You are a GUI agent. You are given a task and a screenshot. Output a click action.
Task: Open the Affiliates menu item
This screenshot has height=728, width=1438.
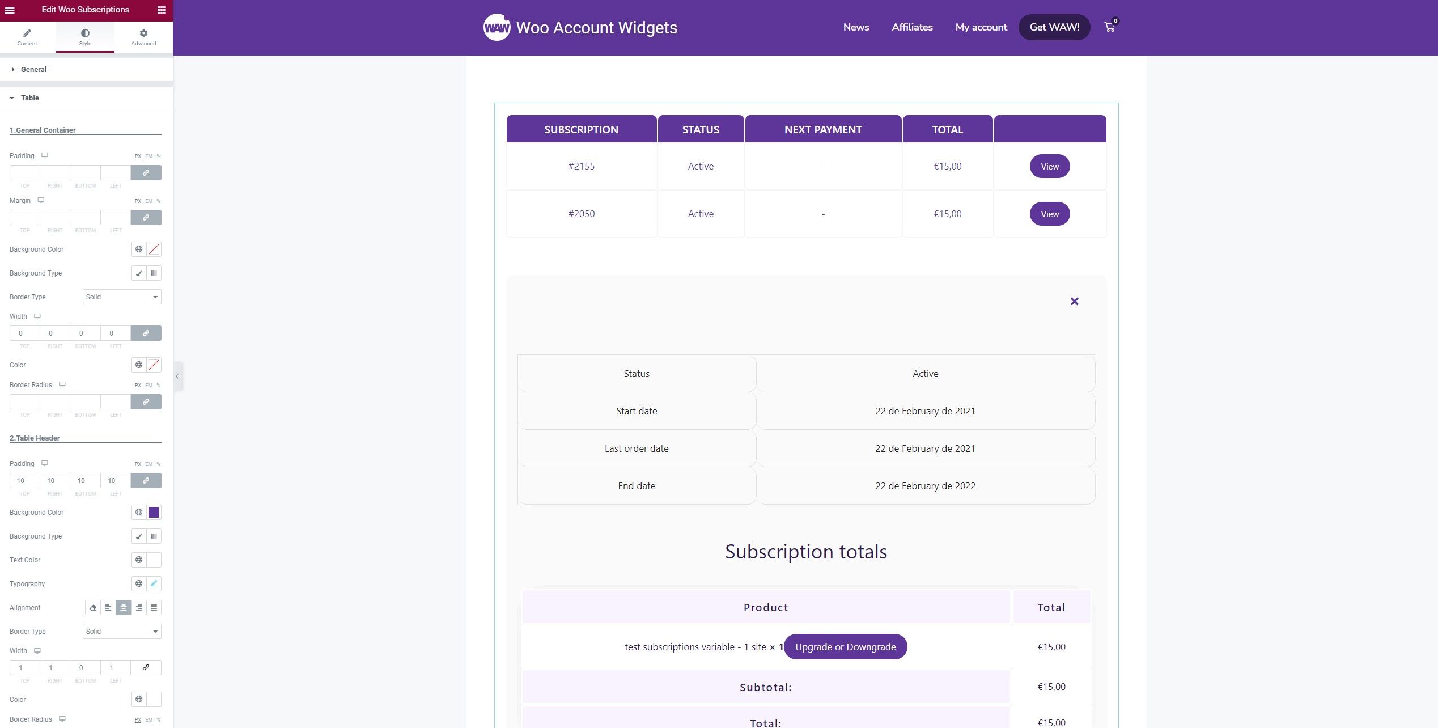pyautogui.click(x=912, y=27)
